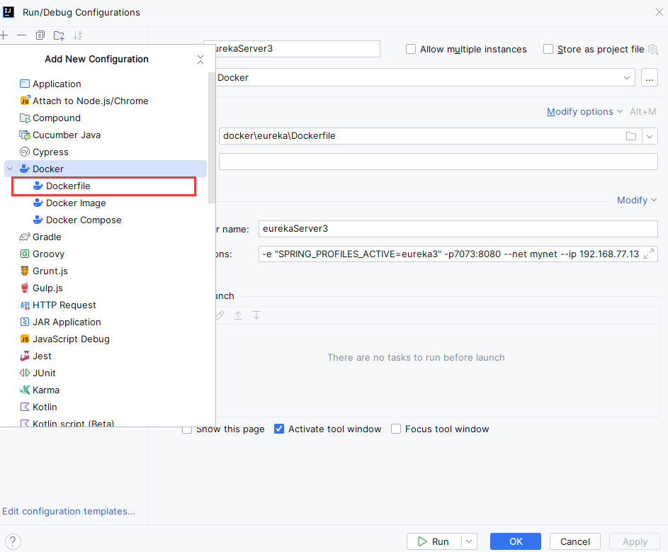The width and height of the screenshot is (668, 552).
Task: Select Docker Compose configuration type
Action: click(x=84, y=220)
